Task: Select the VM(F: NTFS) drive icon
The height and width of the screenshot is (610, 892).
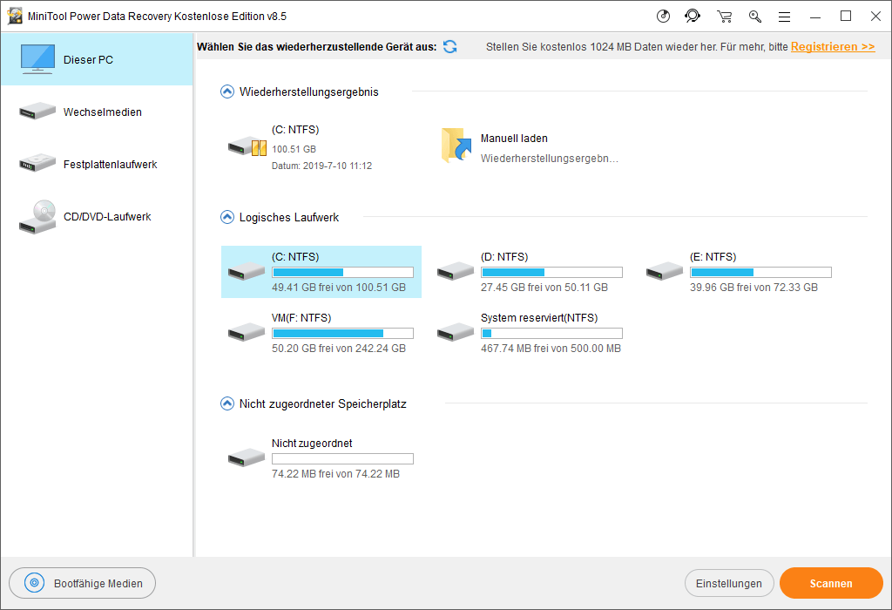Action: pyautogui.click(x=247, y=332)
